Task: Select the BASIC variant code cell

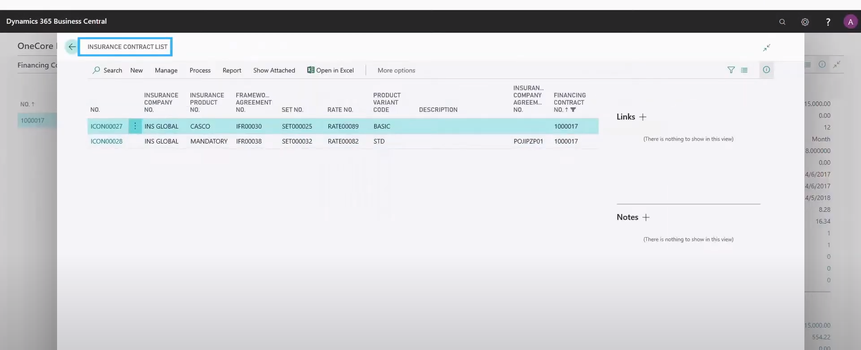Action: 382,127
